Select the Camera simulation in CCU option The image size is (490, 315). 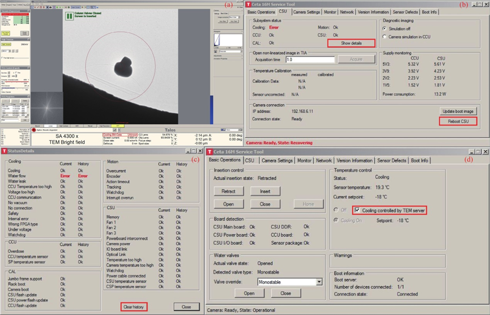385,37
